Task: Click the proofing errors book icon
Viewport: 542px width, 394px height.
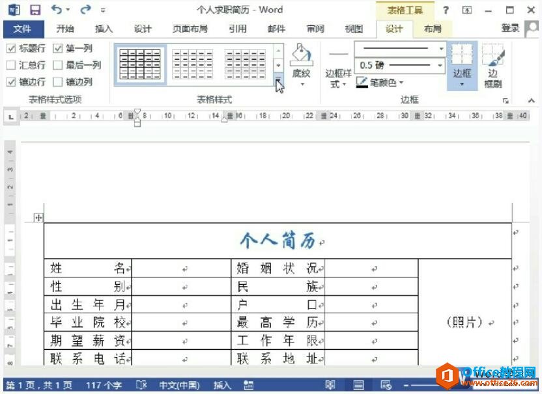Action: 141,385
